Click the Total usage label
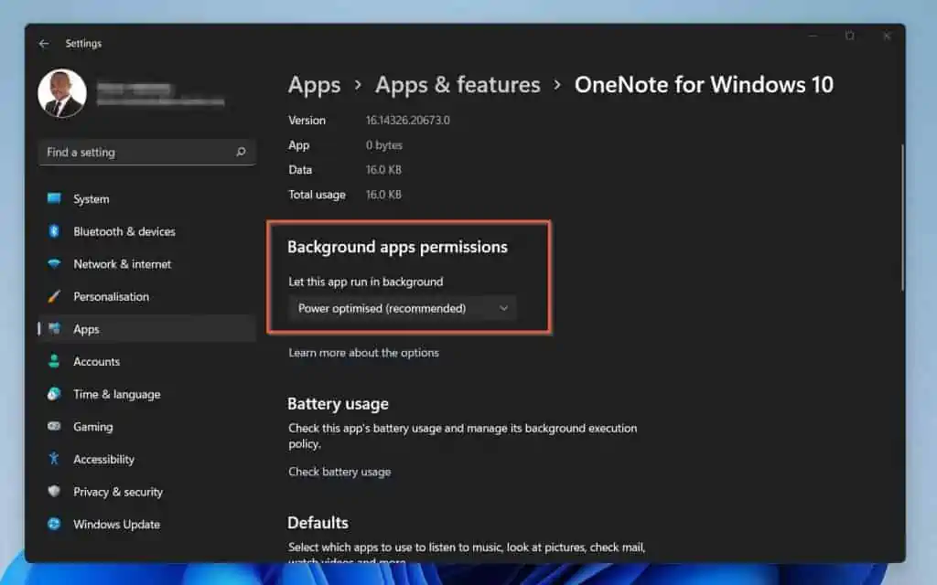Viewport: 937px width, 585px height. coord(317,195)
